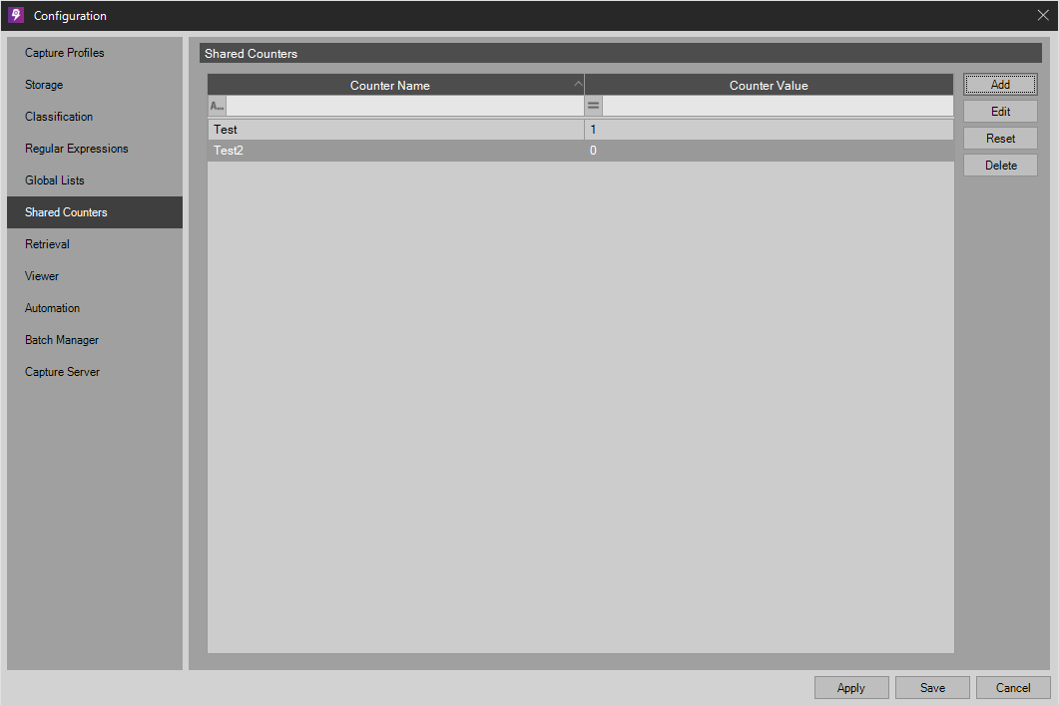Close the Configuration window
1059x705 pixels.
(x=1043, y=15)
